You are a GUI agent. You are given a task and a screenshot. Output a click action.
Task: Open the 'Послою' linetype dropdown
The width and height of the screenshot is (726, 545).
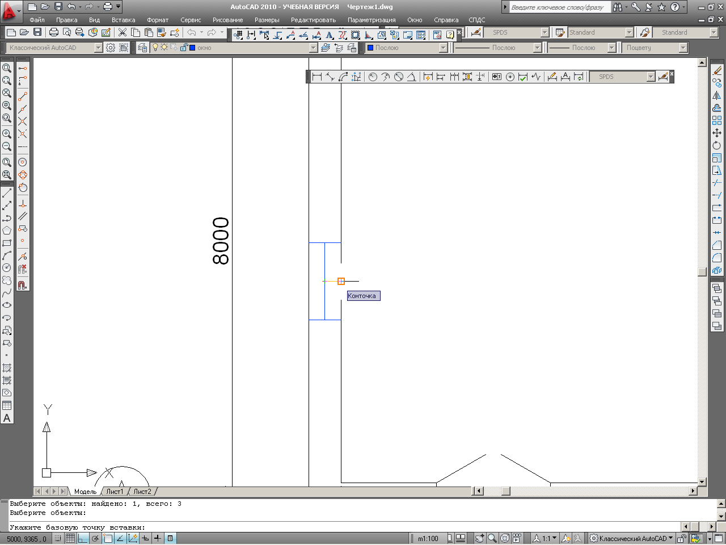click(x=538, y=48)
